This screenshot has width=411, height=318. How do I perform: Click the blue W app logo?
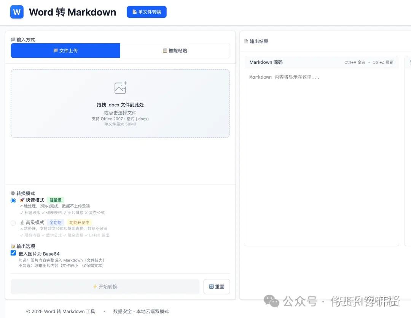[16, 12]
